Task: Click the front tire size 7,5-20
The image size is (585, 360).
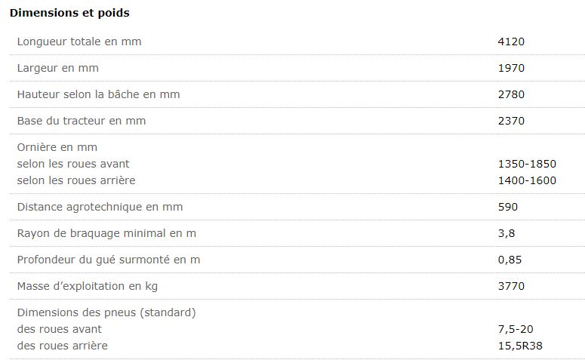Action: (x=516, y=329)
